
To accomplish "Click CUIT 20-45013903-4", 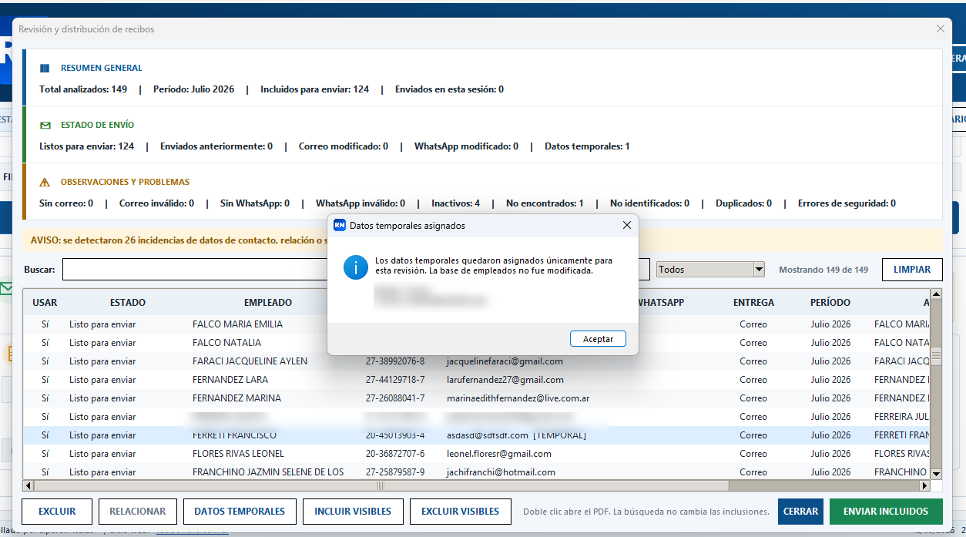I will pos(395,435).
